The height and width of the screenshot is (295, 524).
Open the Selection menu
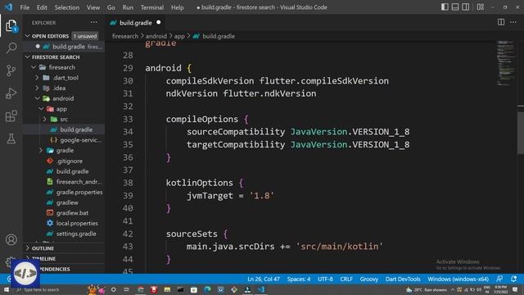tap(67, 7)
